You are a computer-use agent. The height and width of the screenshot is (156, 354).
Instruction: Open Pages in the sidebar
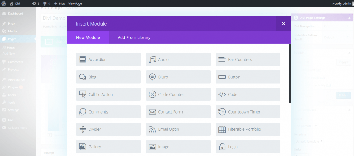click(18, 39)
